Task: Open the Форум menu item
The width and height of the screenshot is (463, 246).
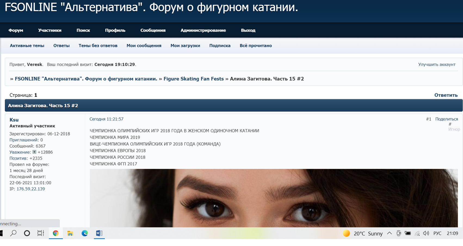Action: click(x=16, y=30)
